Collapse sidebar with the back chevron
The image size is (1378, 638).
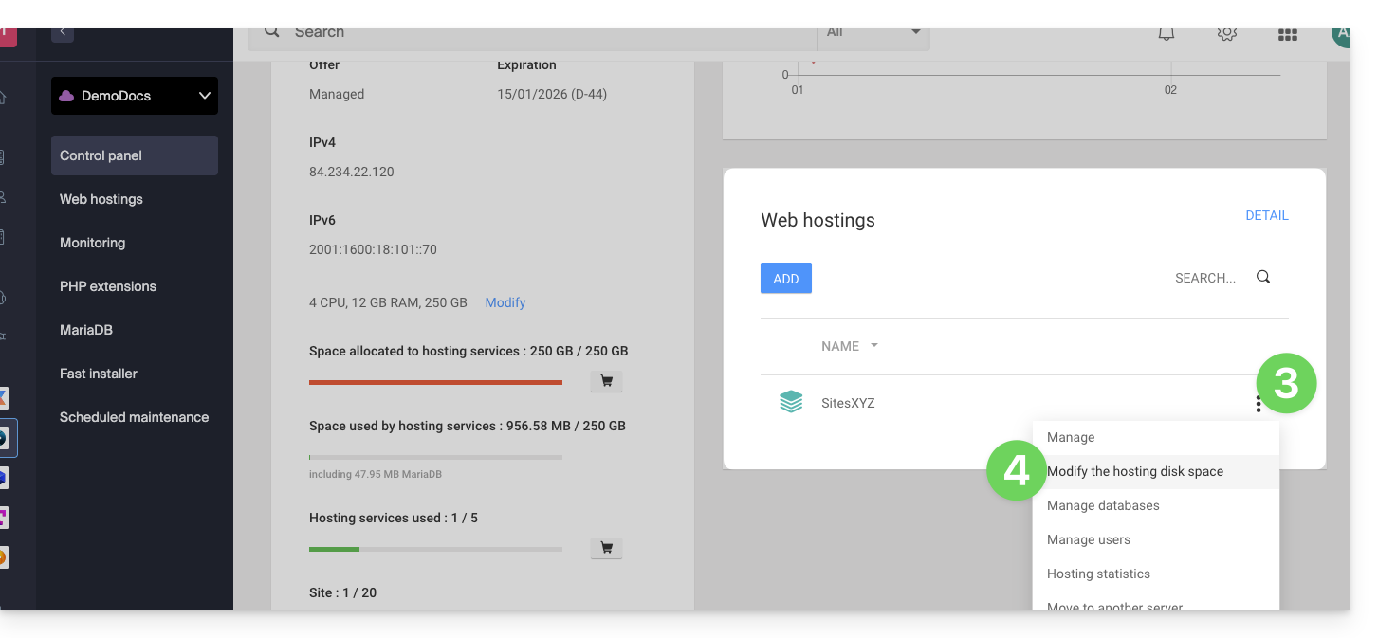[x=63, y=32]
